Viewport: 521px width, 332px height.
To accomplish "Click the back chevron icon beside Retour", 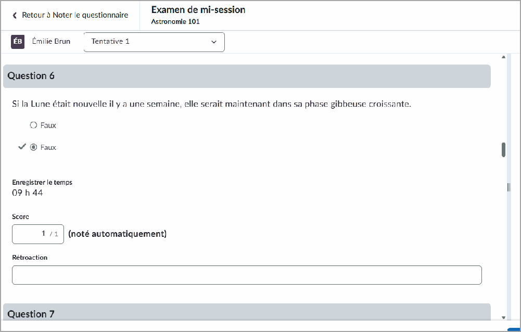I will pyautogui.click(x=14, y=15).
